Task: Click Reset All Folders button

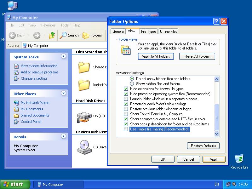Action: coord(197,56)
